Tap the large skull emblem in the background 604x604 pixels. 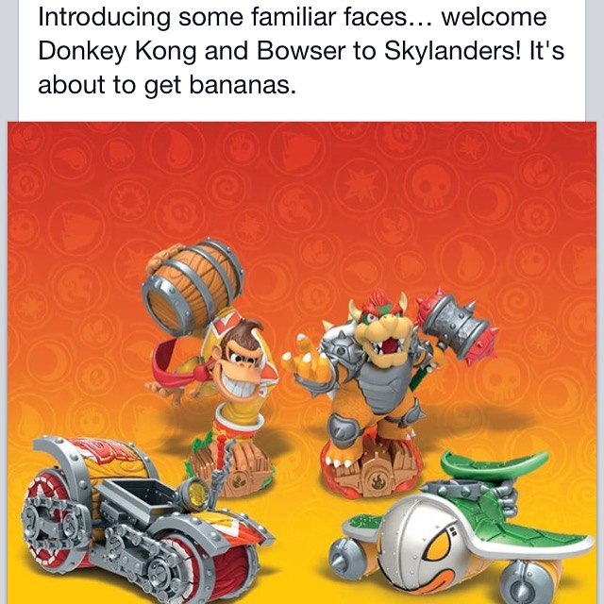432,187
